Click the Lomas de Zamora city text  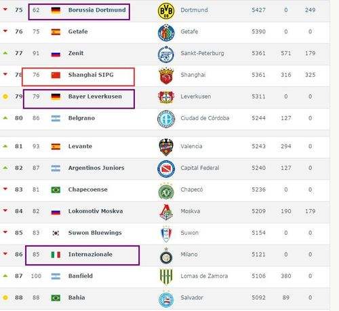pyautogui.click(x=204, y=276)
